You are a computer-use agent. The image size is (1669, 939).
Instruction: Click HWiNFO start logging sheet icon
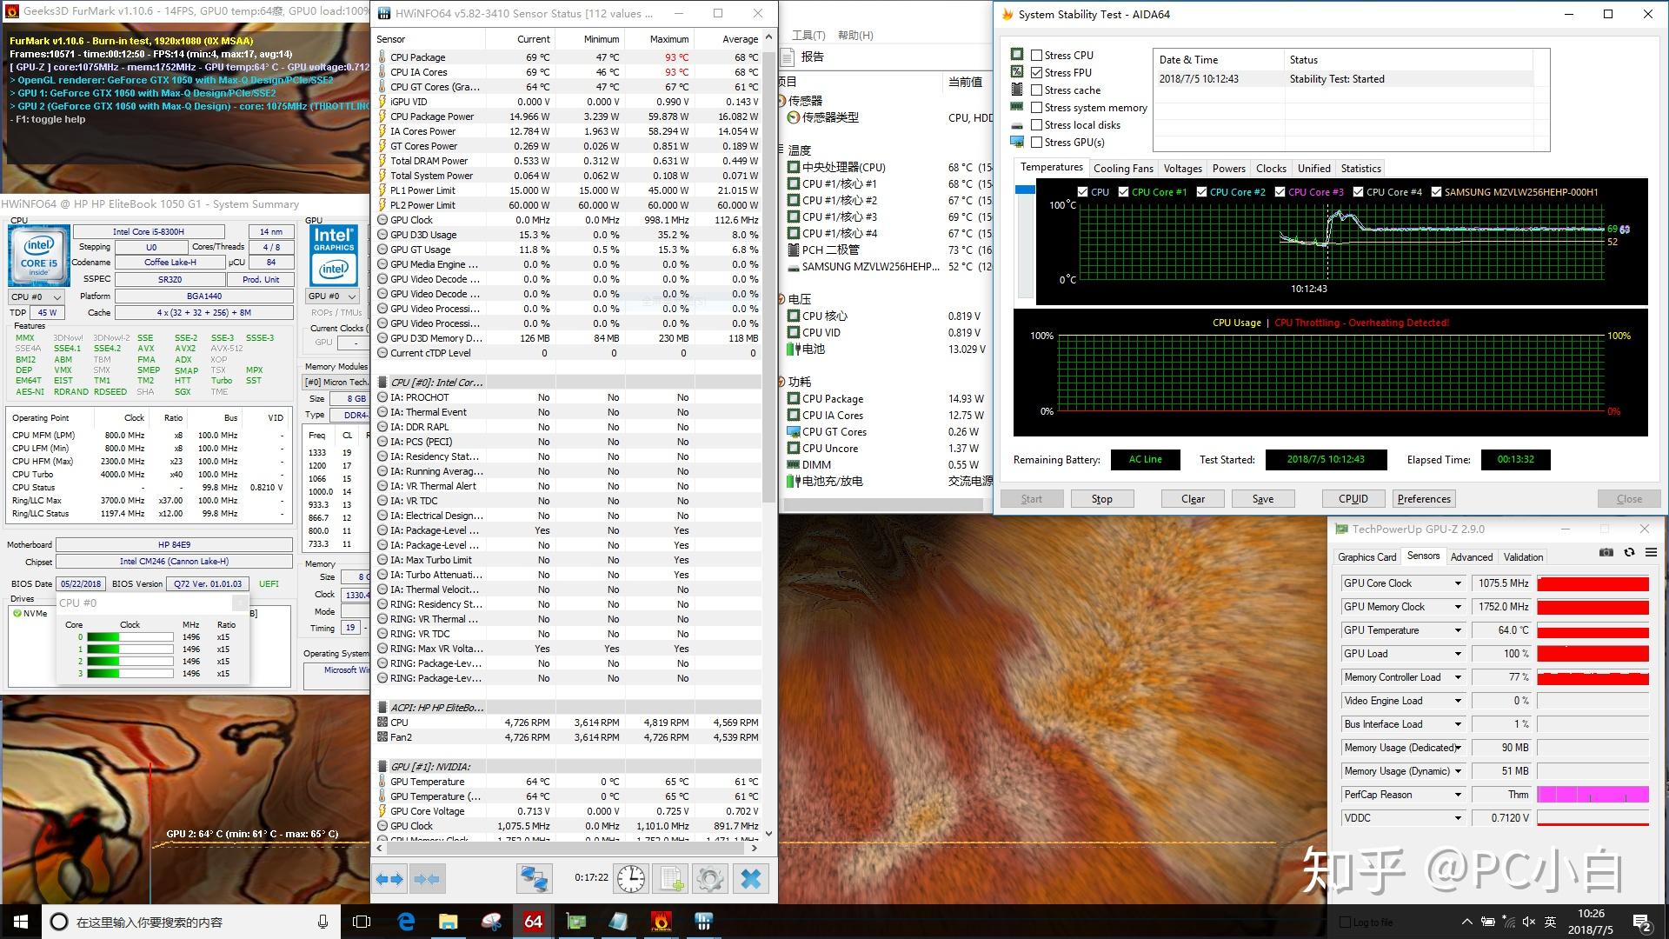(671, 879)
